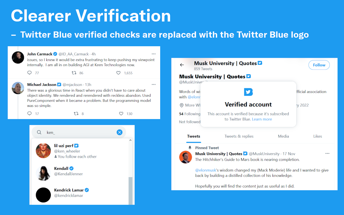
Task: Open the Likes tab
Action: (x=317, y=136)
